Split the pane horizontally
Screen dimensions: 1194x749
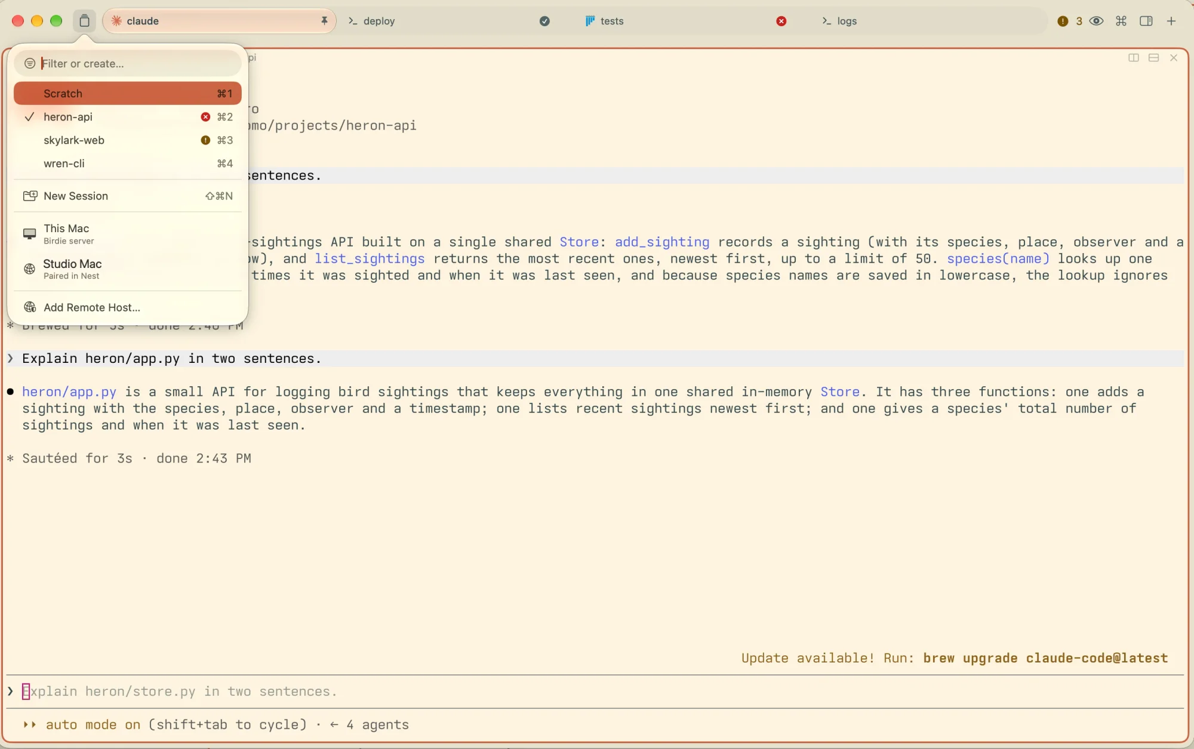[1153, 57]
